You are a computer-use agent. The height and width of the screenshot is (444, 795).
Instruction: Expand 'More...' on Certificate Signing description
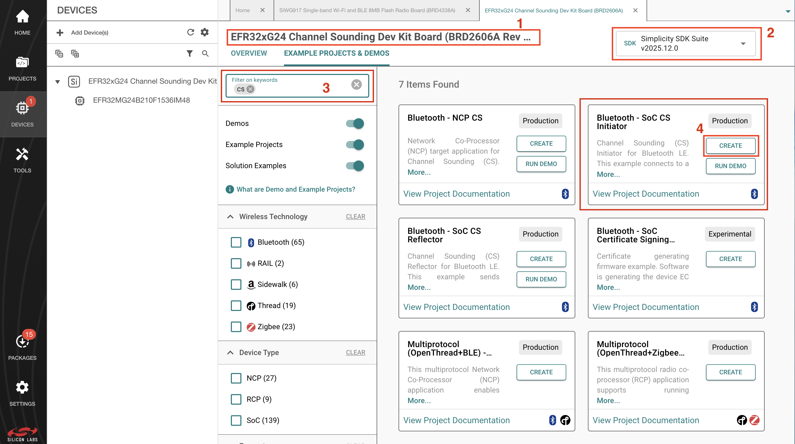[x=608, y=287]
